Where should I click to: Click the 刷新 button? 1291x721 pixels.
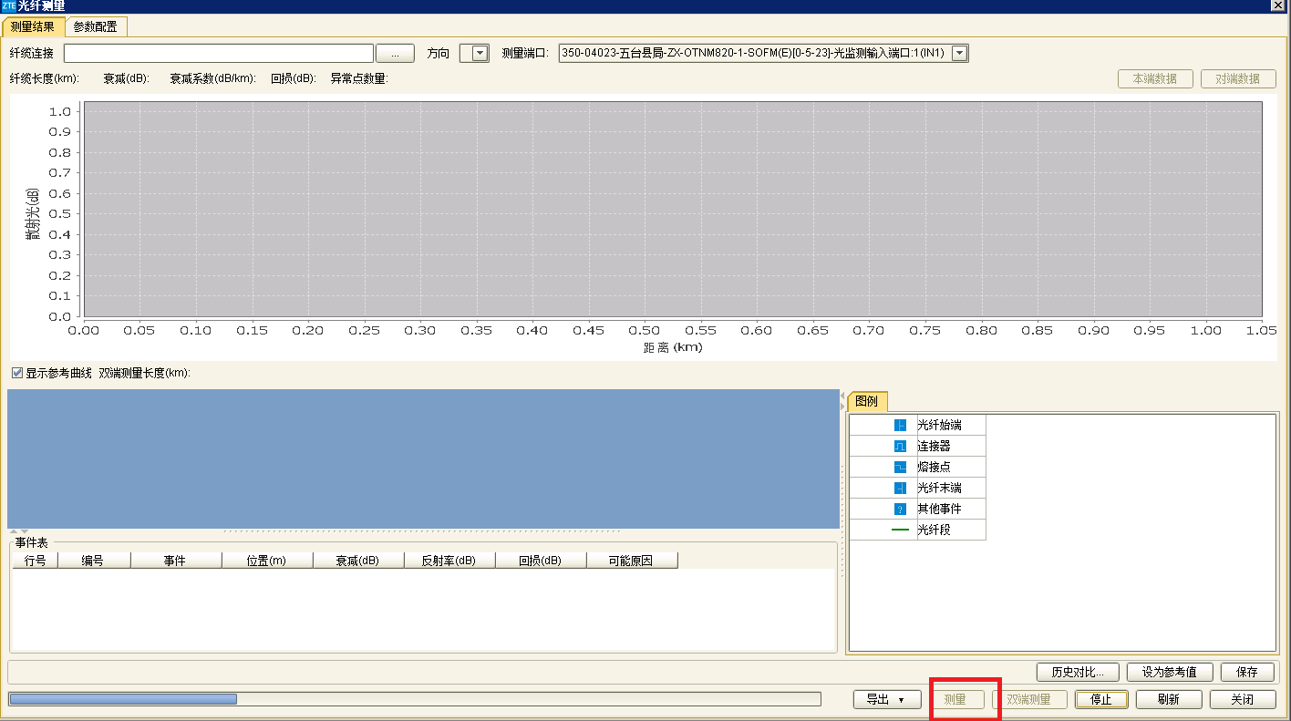coord(1168,699)
